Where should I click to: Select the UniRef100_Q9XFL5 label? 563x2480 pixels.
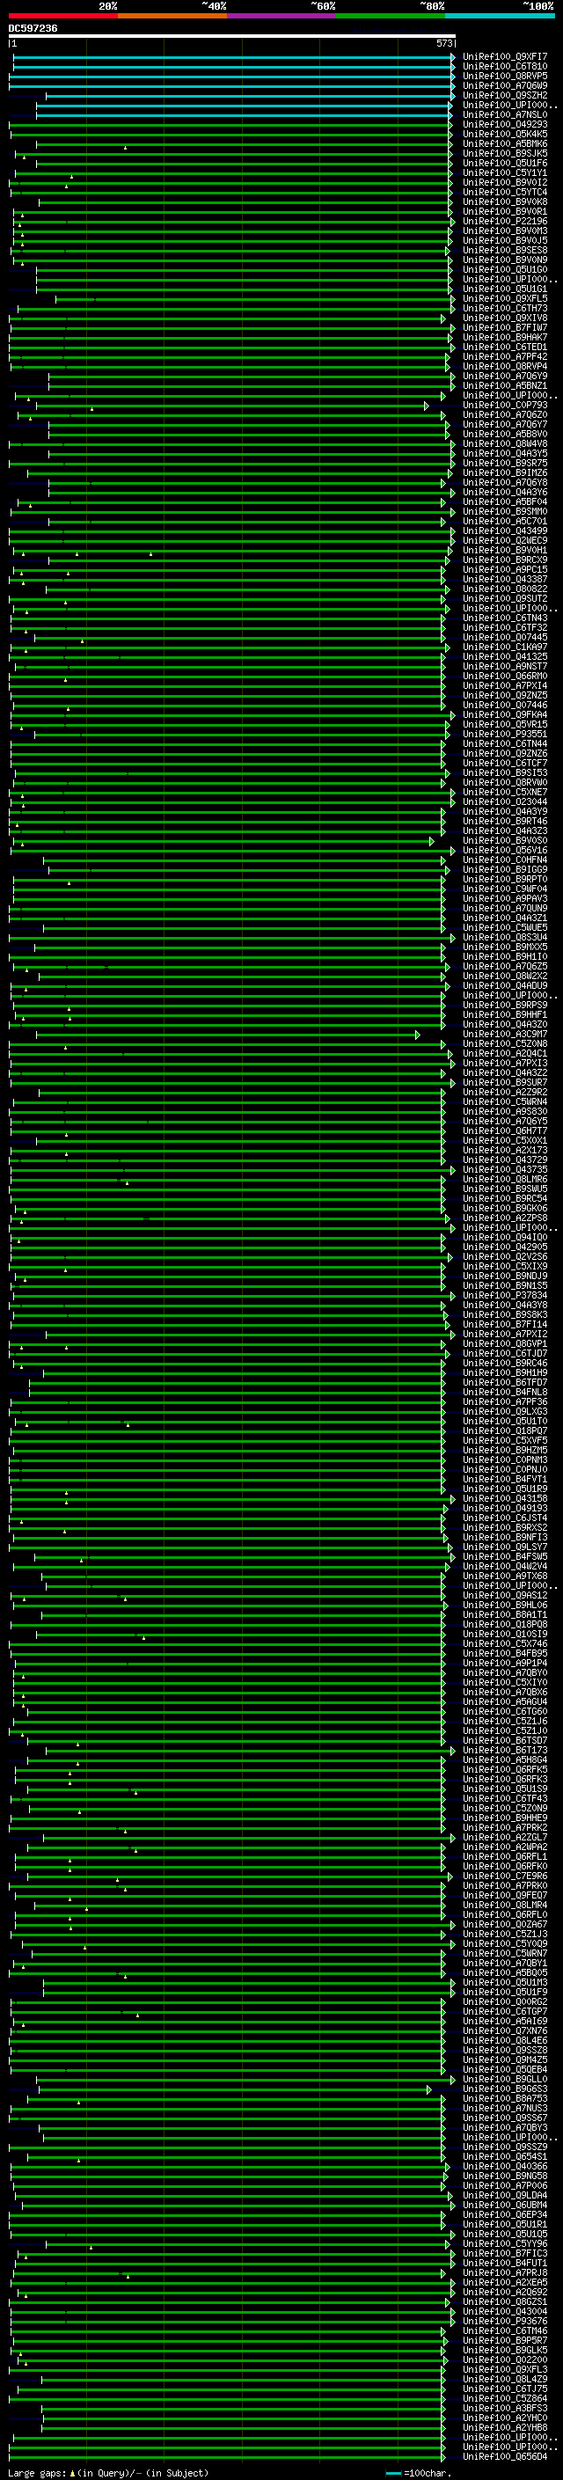505,298
